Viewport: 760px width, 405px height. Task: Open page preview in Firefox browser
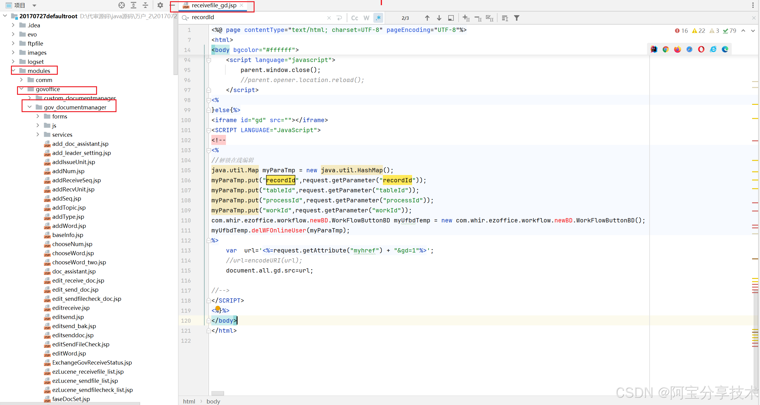(677, 50)
